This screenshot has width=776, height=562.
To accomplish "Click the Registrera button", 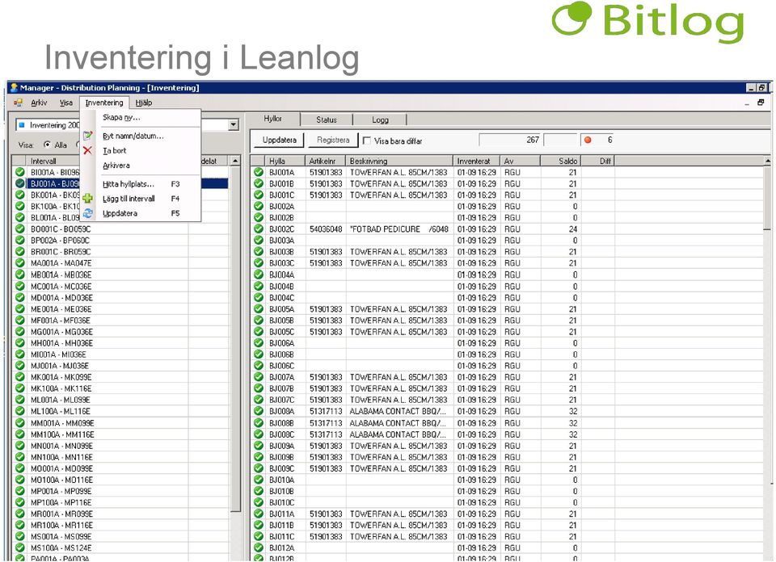I will 333,140.
